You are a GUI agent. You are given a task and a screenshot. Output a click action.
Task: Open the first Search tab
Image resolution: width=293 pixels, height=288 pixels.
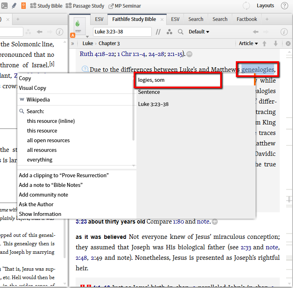click(196, 19)
